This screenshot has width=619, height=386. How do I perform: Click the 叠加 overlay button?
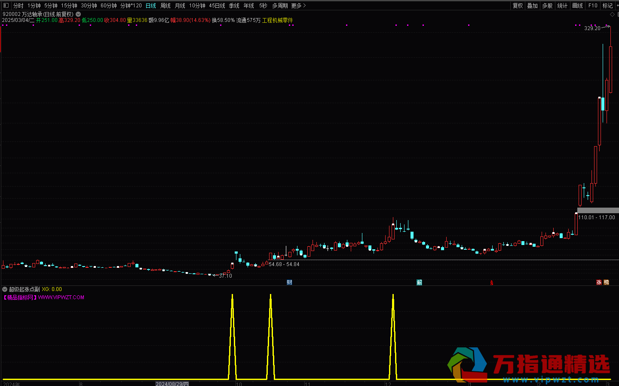[x=533, y=6]
